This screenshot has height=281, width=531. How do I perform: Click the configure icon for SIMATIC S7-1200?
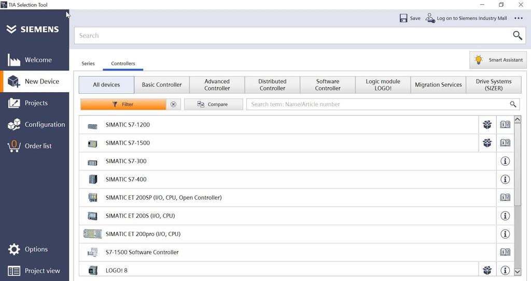(x=487, y=125)
